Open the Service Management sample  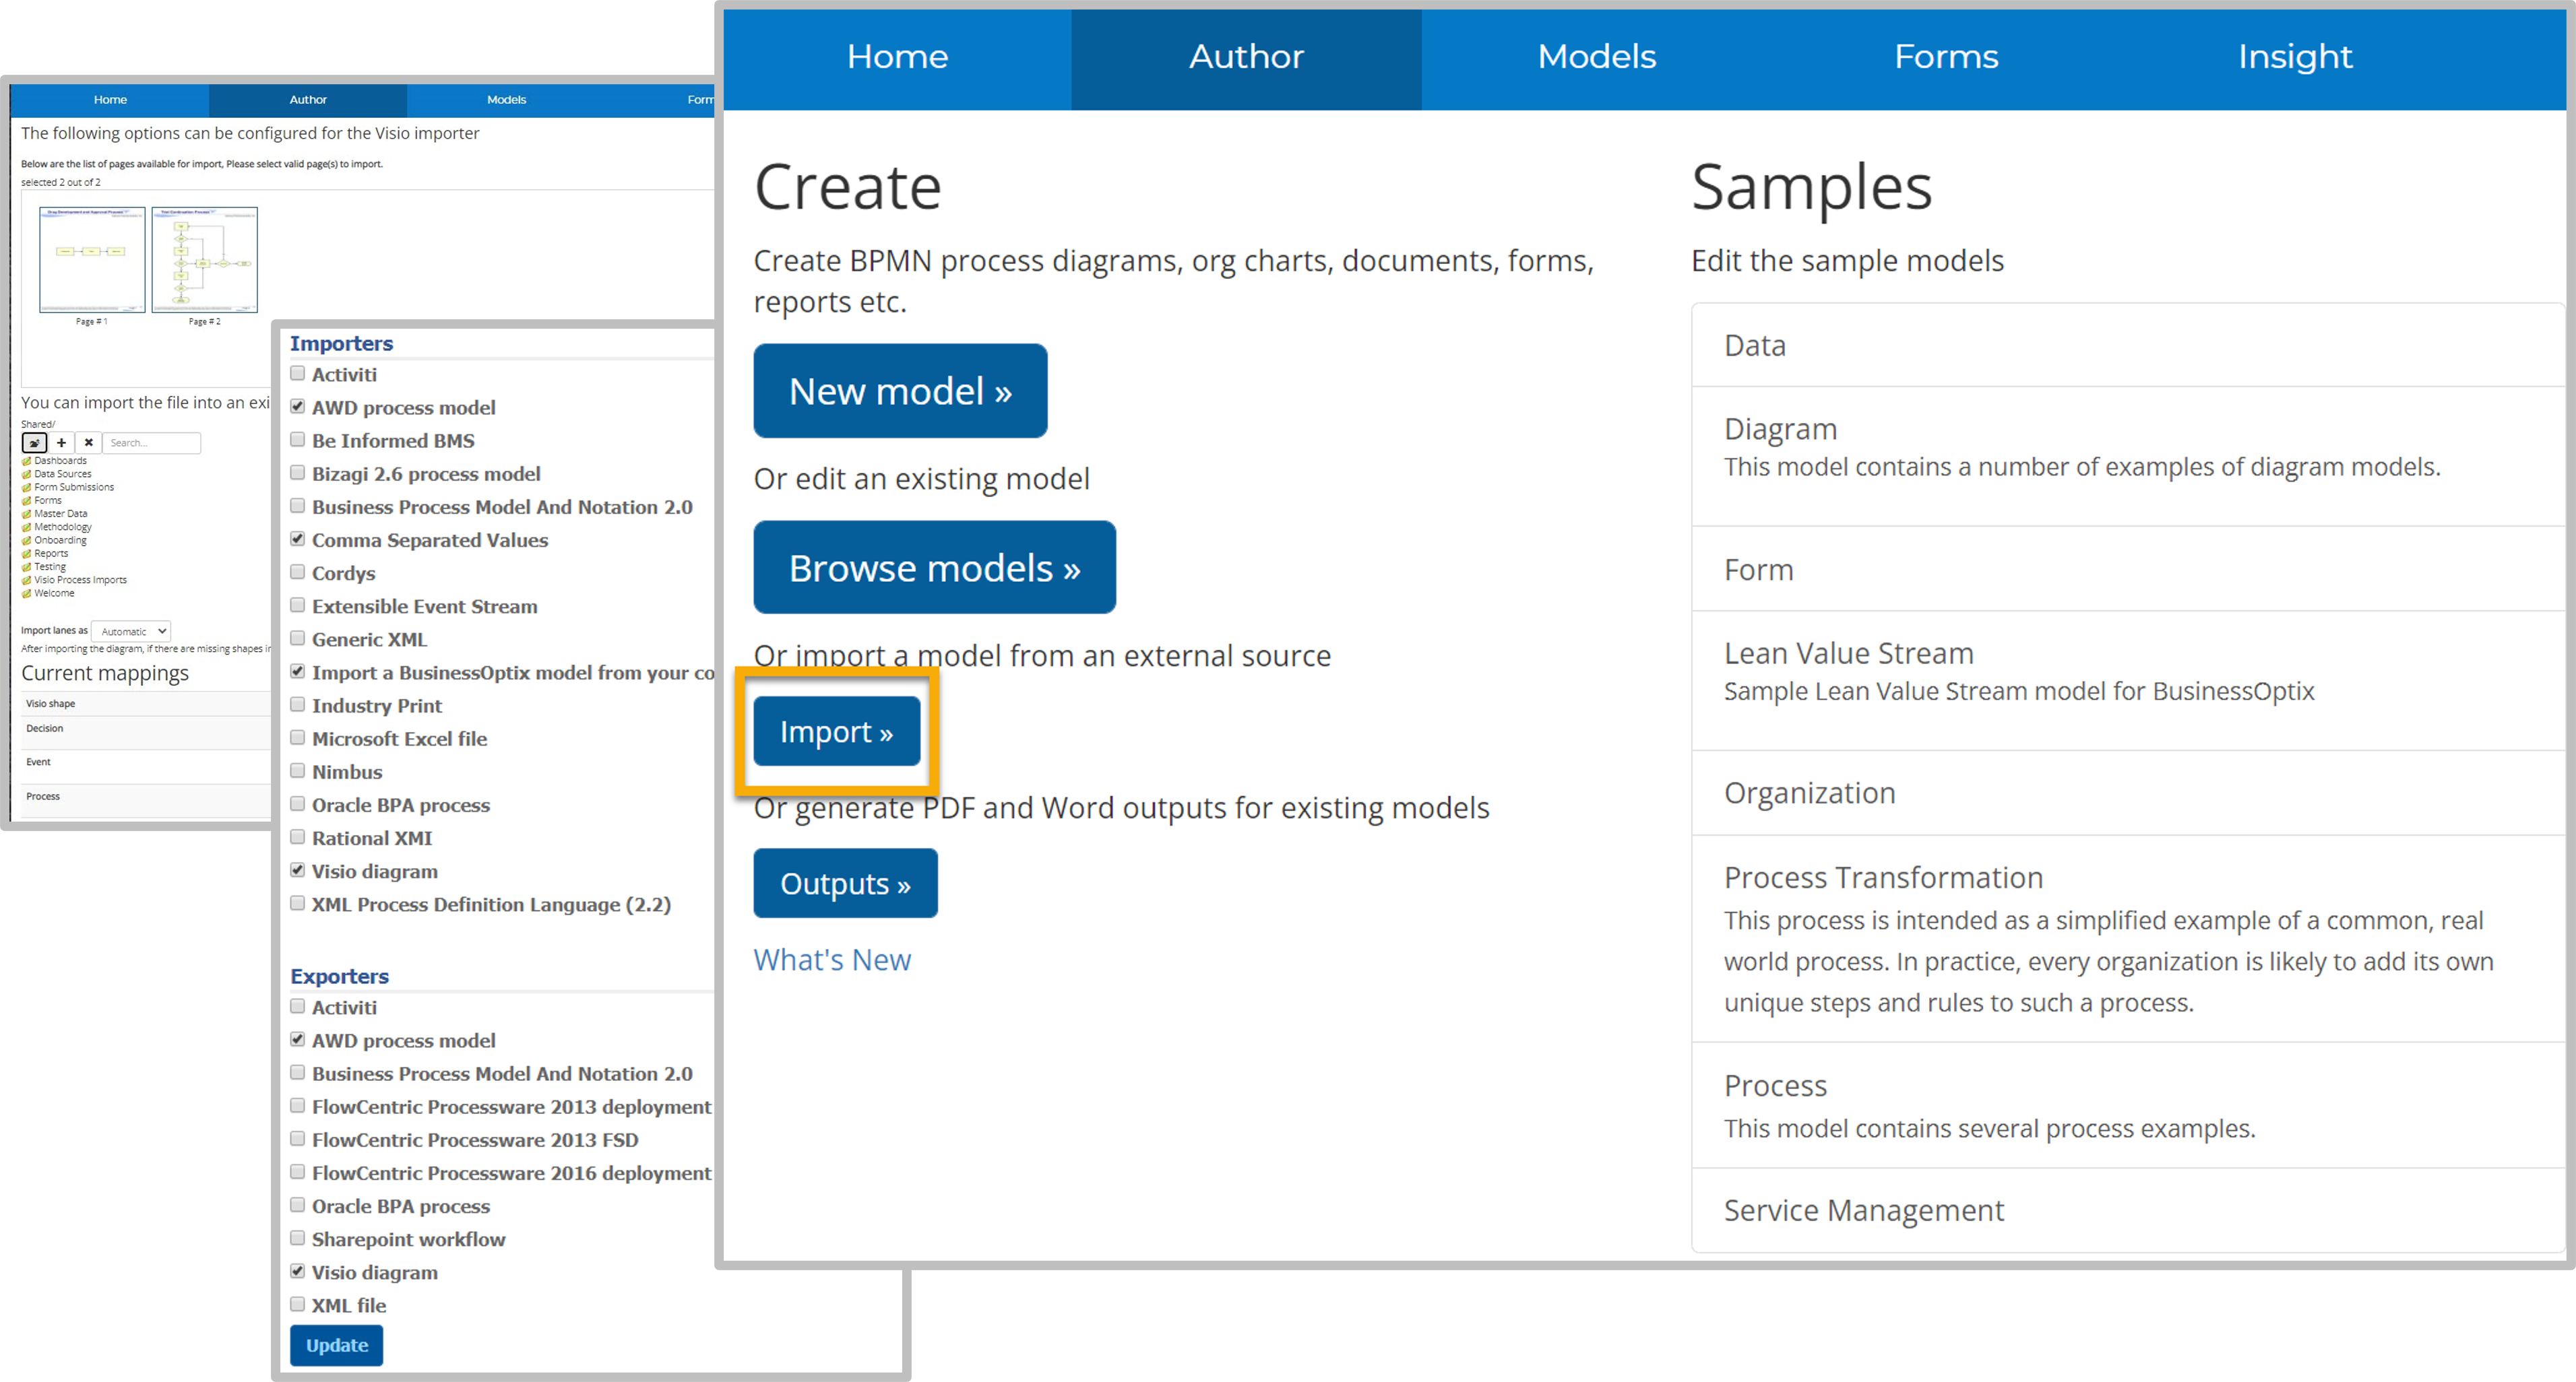tap(2128, 1210)
